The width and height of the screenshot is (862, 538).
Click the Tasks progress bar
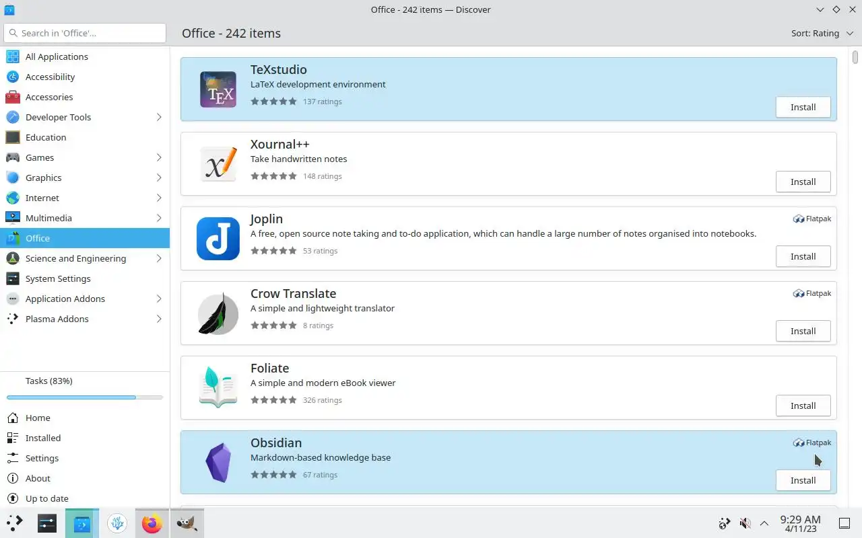85,397
